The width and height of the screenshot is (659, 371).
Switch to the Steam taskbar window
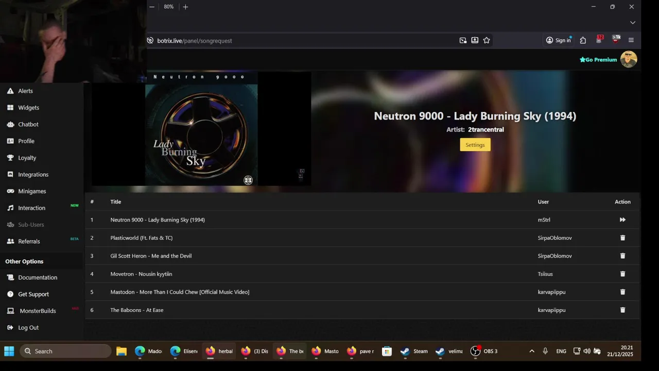pos(414,351)
